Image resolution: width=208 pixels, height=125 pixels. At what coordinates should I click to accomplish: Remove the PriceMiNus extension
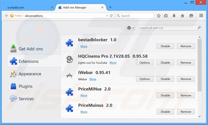point(186,95)
